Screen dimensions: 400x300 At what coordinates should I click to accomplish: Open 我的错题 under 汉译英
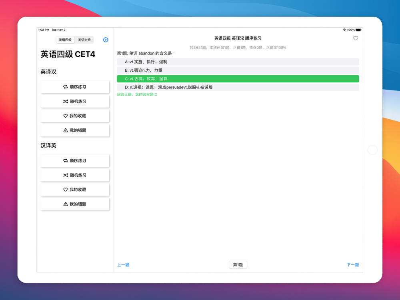click(75, 204)
